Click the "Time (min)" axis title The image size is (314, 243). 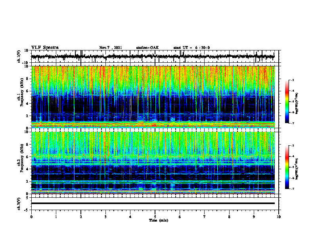tap(159, 220)
